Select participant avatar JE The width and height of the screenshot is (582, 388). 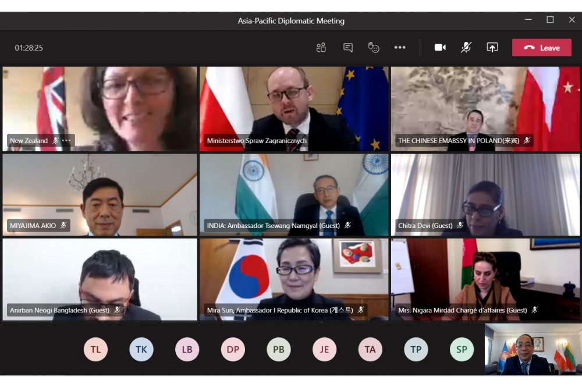click(324, 350)
